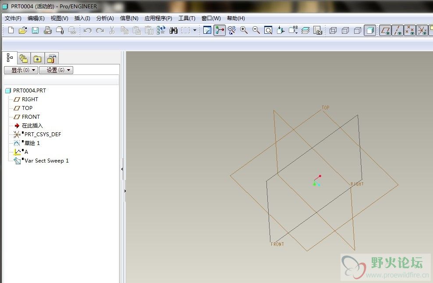Click the Paste clipboard icon

[x=137, y=30]
